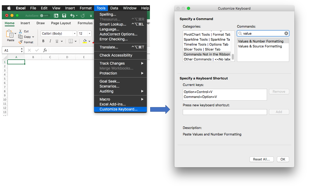310x186 pixels.
Task: Click the Reset All... button
Action: (261, 159)
